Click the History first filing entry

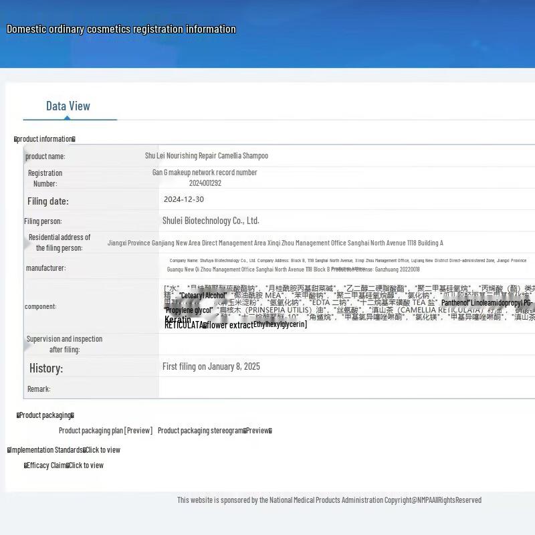[x=211, y=366]
